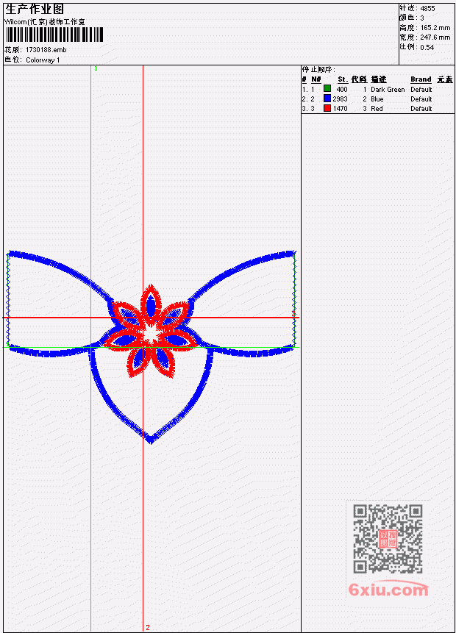
Task: Click the stitch count '400' in row 1
Action: 342,89
